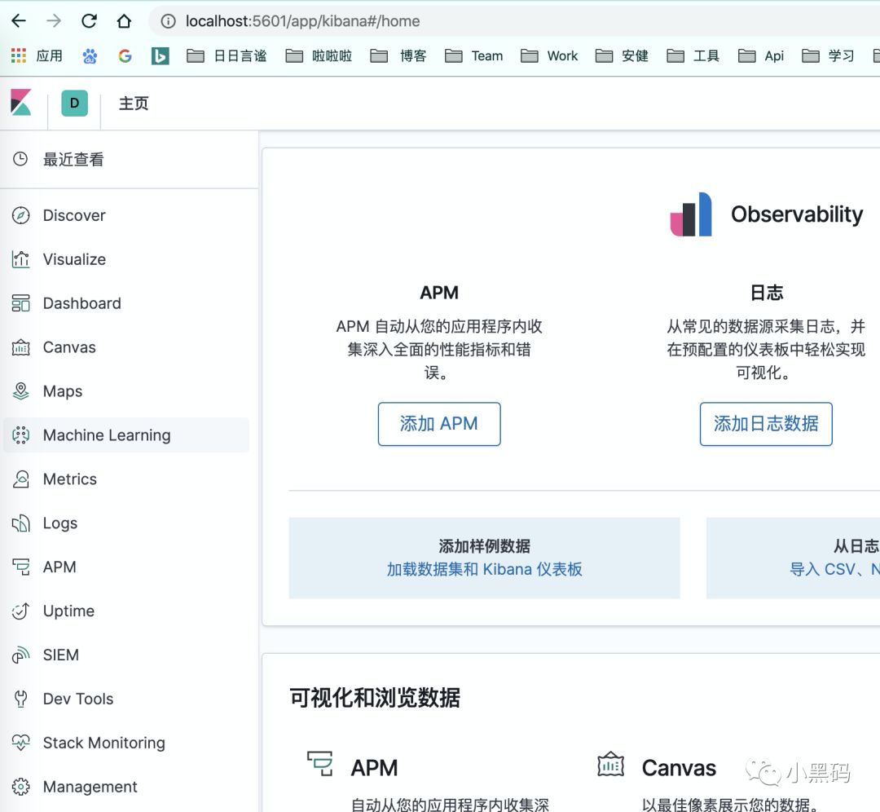This screenshot has width=880, height=812.
Task: Click the Uptime icon in sidebar
Action: coord(20,611)
